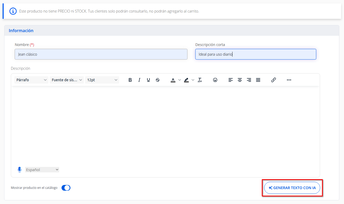Open the emoji picker
This screenshot has height=204, width=344.
click(215, 80)
